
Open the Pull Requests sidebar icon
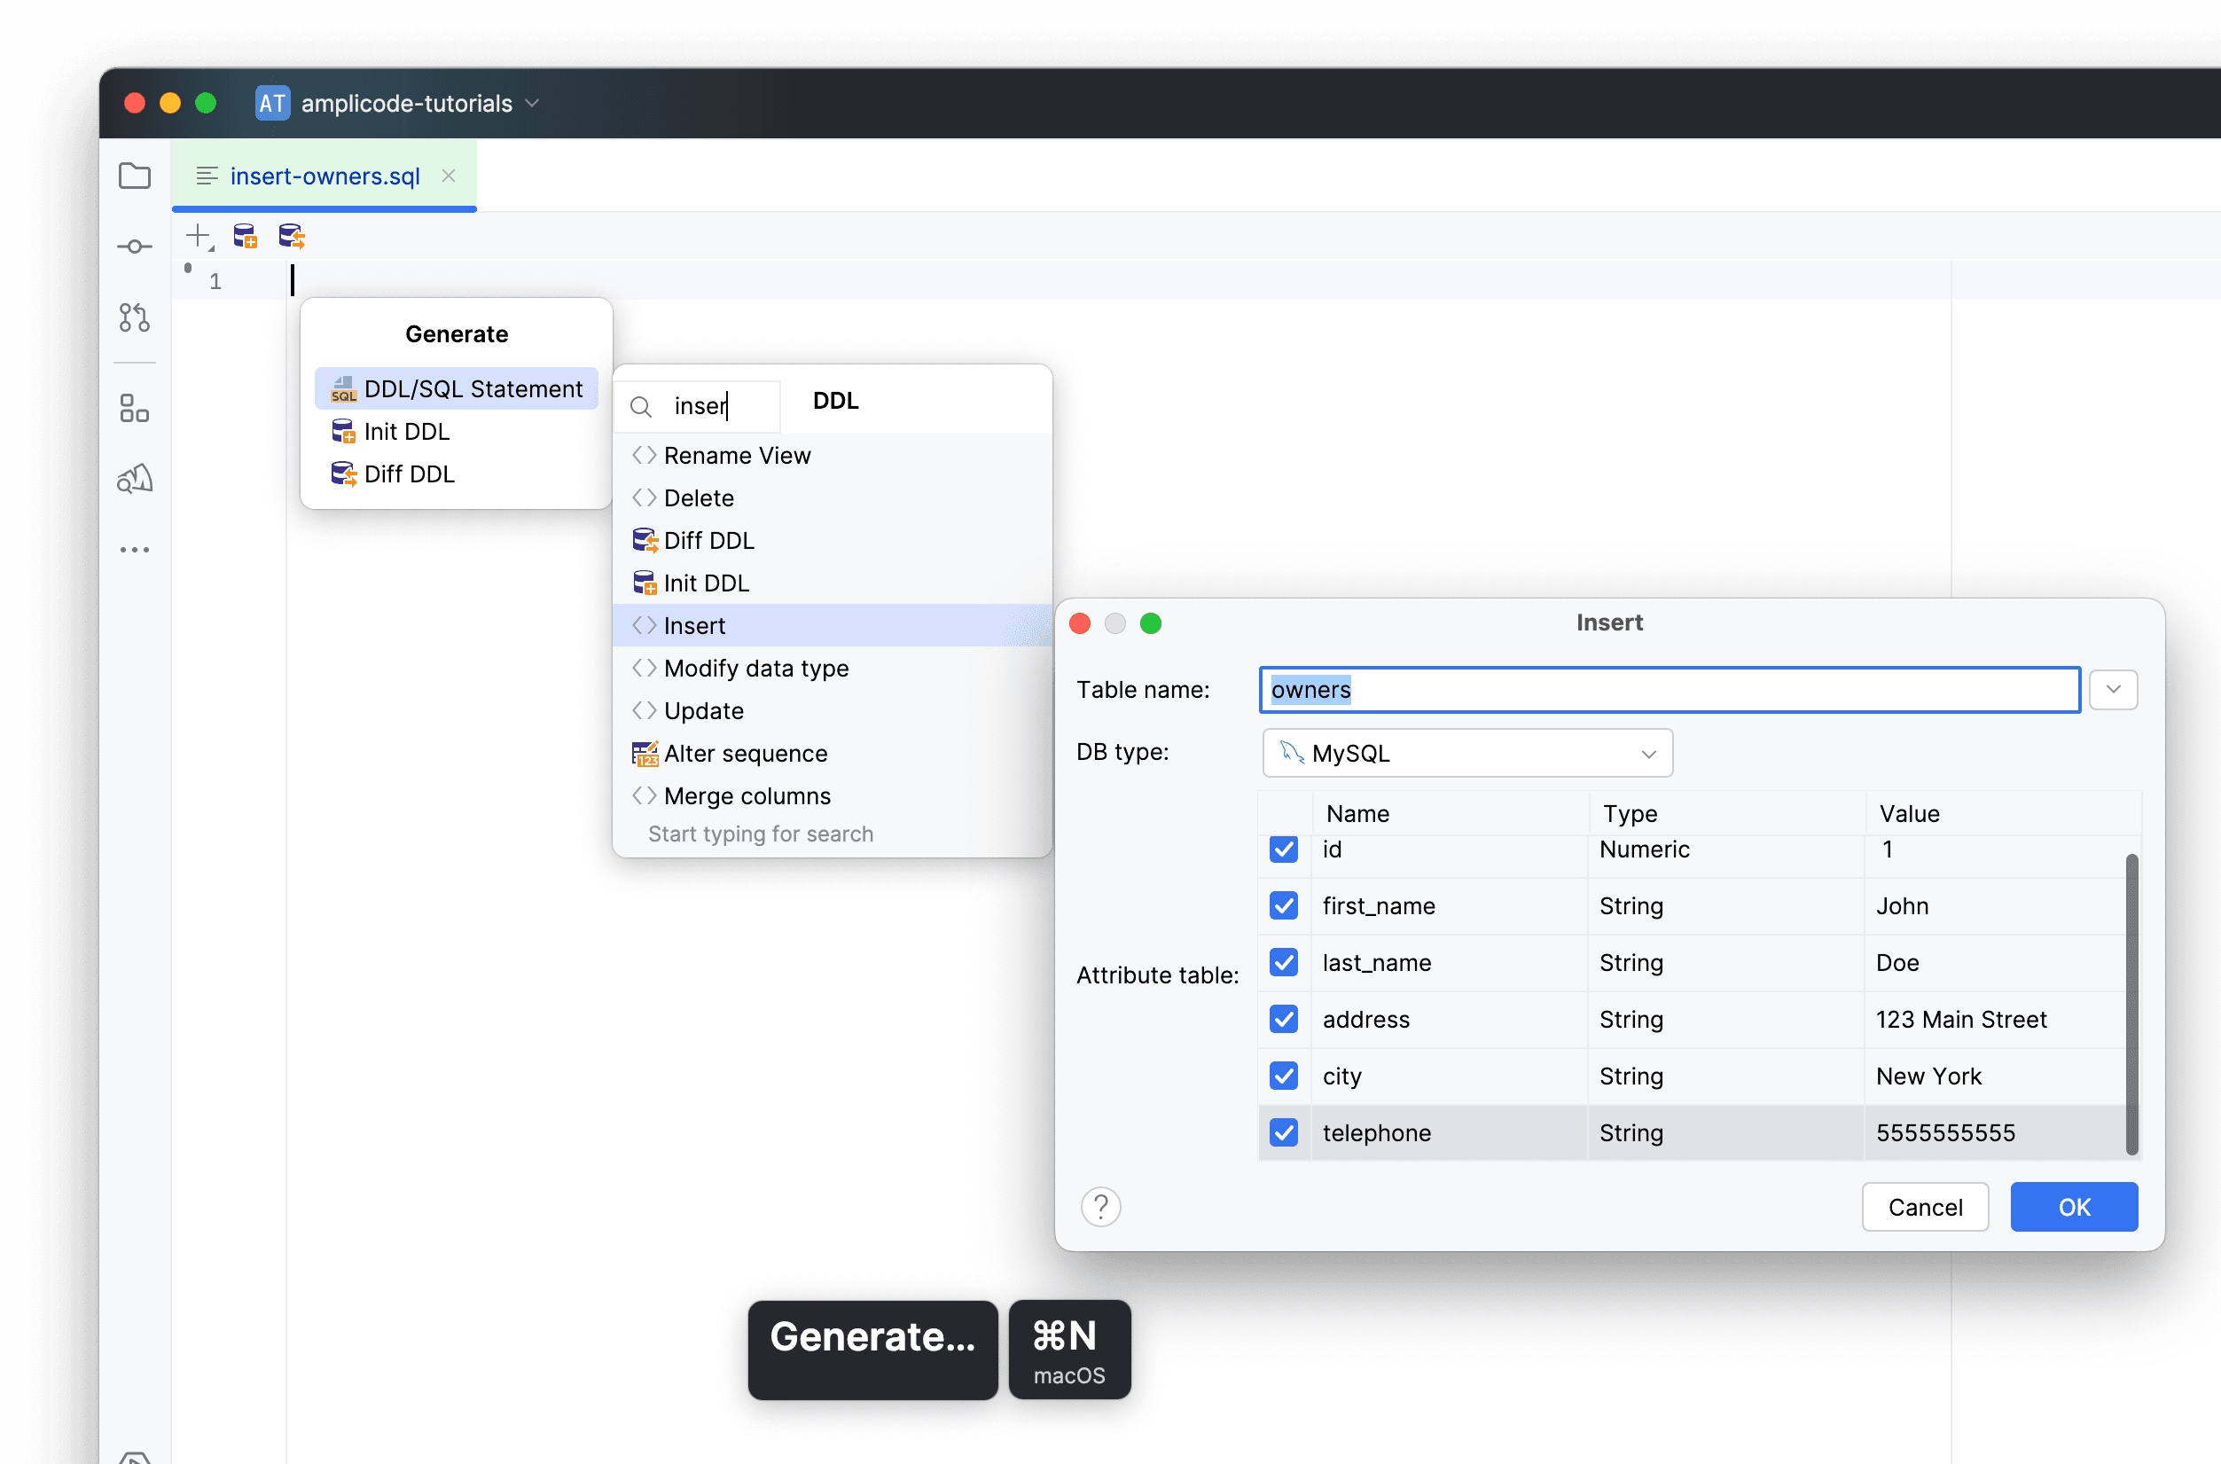click(135, 317)
